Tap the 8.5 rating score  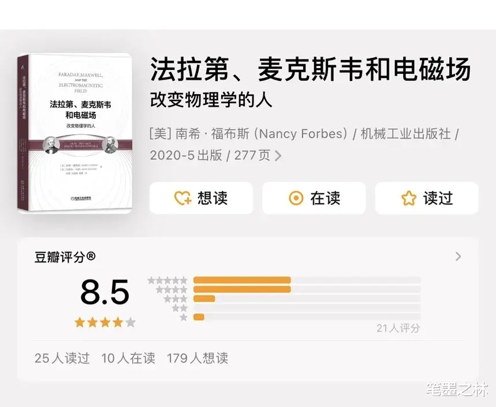click(x=105, y=292)
